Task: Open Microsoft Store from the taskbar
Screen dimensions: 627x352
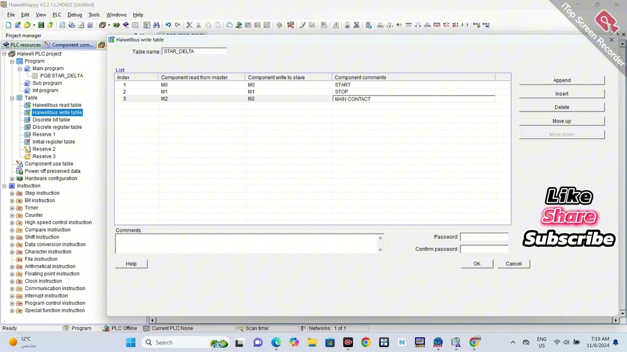Action: (330, 342)
